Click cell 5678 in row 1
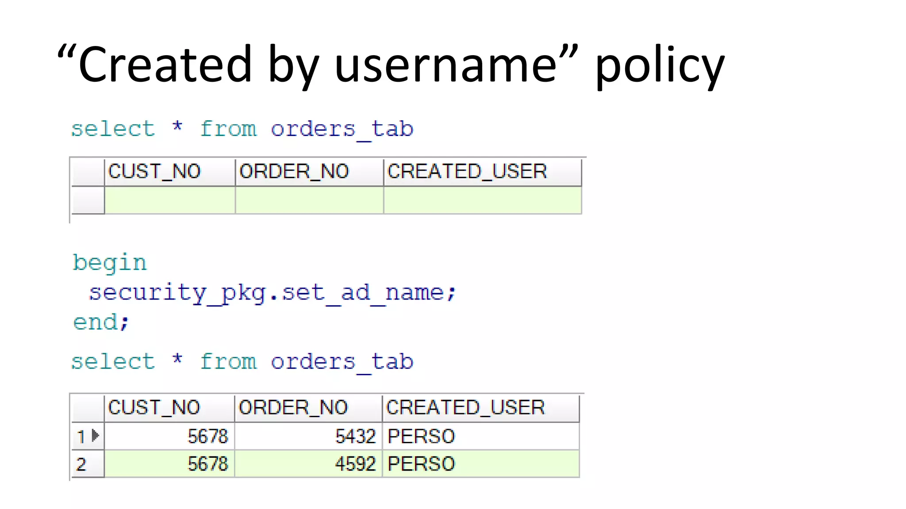906x509 pixels. point(169,436)
